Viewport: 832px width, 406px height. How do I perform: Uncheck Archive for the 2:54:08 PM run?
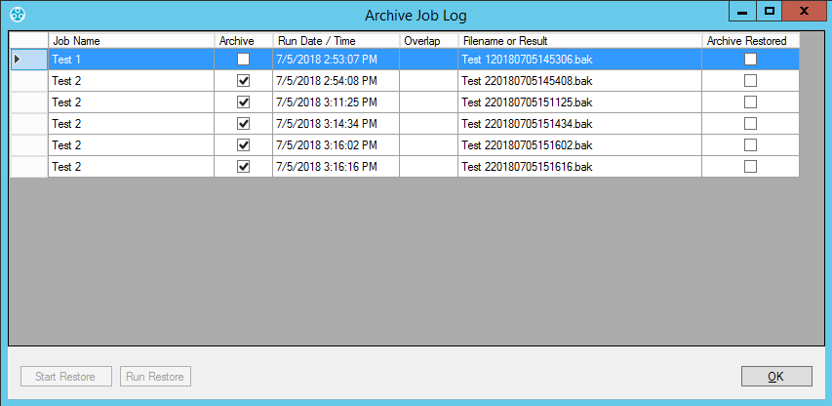point(243,81)
